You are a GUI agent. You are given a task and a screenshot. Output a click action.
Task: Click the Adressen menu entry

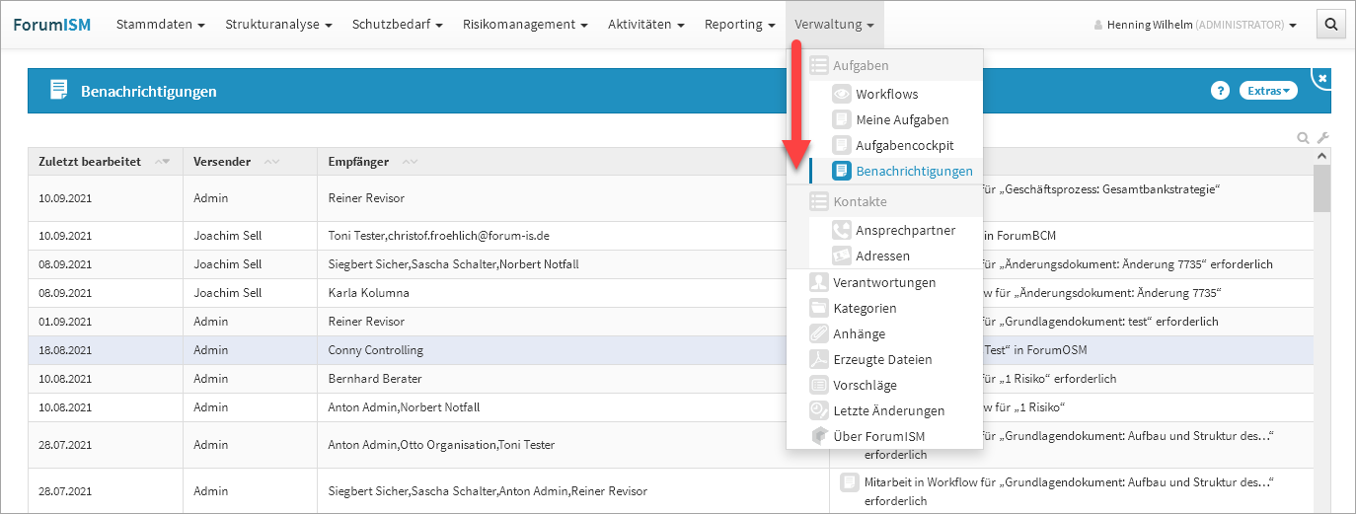(x=882, y=257)
